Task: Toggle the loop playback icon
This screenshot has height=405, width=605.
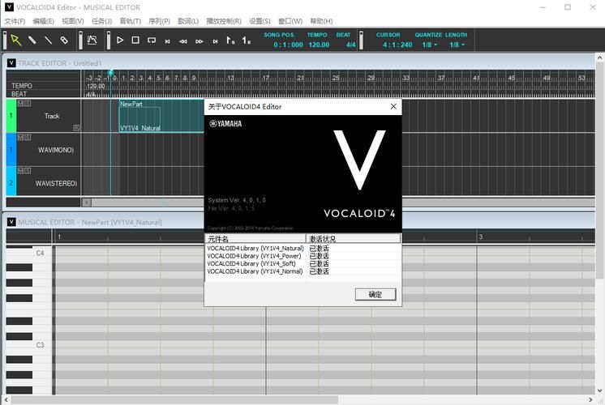Action: (x=151, y=40)
